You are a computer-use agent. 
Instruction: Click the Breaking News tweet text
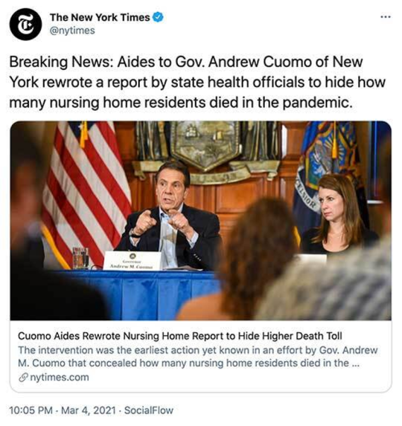[x=197, y=82]
